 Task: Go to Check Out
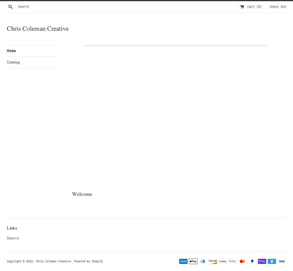pyautogui.click(x=278, y=7)
